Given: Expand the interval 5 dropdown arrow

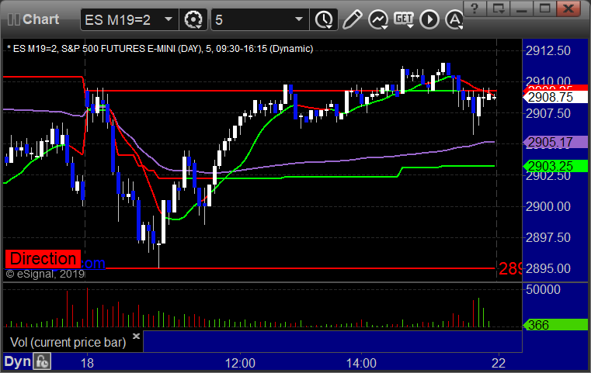Looking at the screenshot, I should coord(299,19).
